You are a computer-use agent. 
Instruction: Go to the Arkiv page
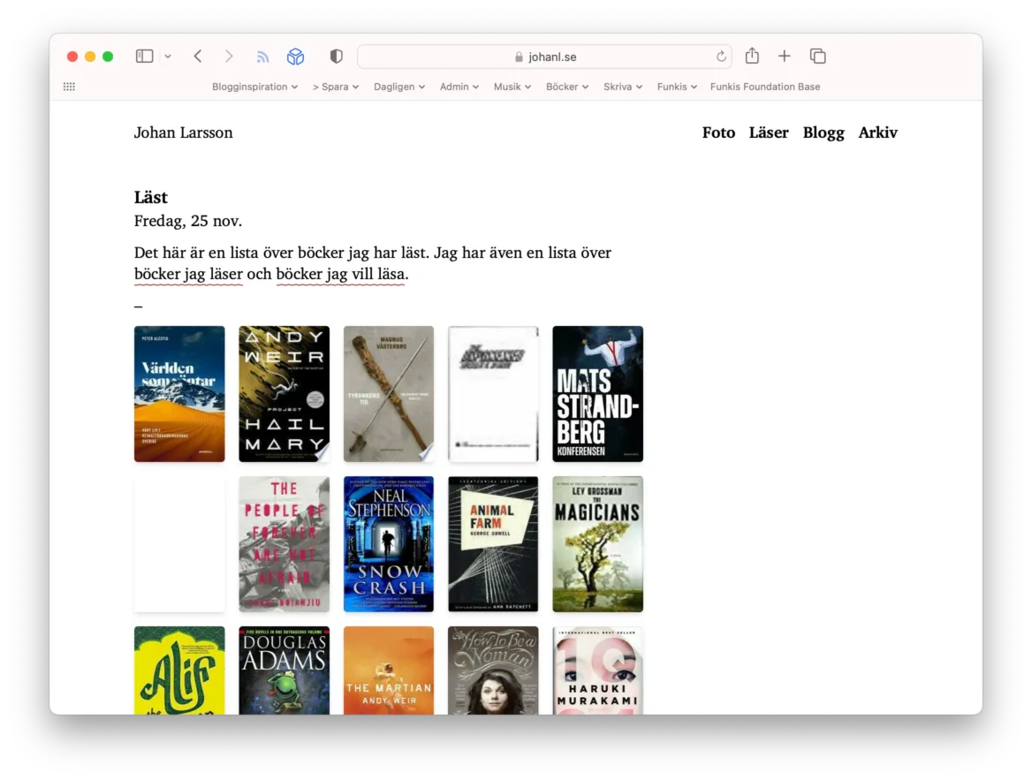878,133
